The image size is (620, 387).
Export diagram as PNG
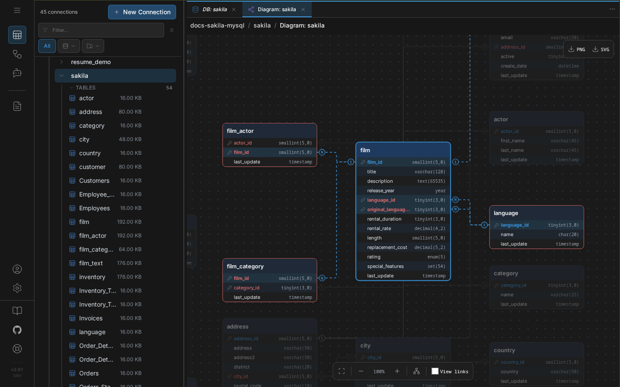coord(577,49)
